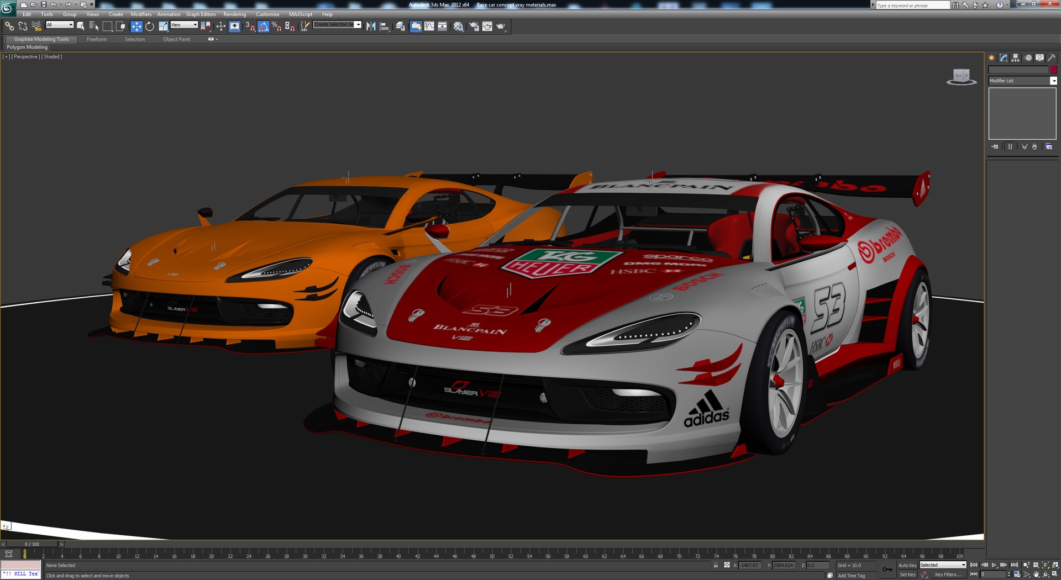
Task: Click the Mirror tool icon
Action: pyautogui.click(x=371, y=26)
